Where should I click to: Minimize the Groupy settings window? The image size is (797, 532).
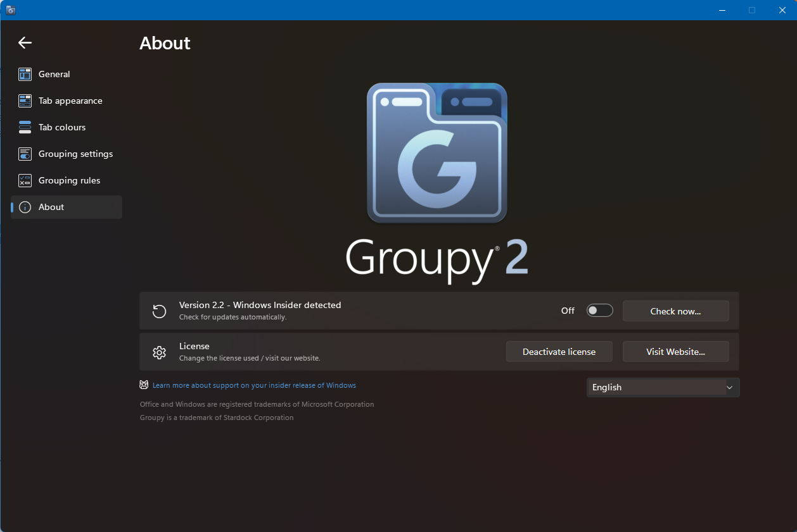(x=723, y=10)
